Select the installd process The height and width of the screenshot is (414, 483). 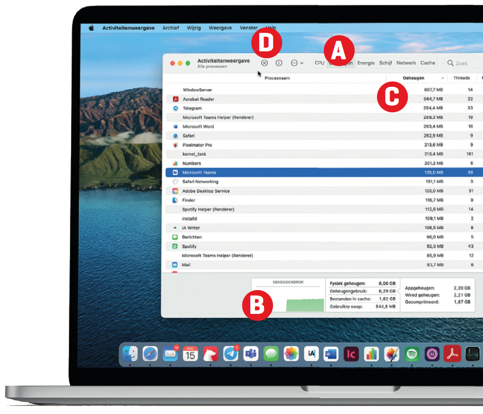(x=324, y=219)
